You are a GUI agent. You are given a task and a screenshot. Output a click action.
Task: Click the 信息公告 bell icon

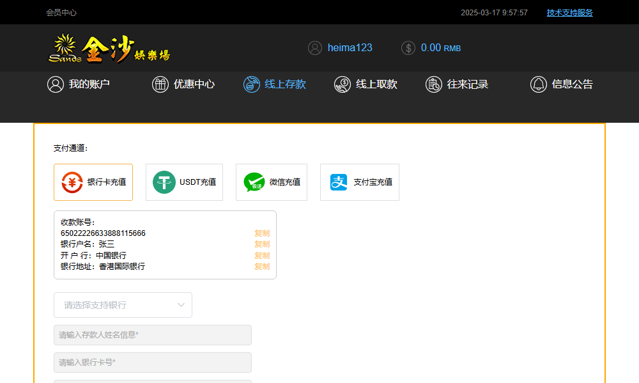539,84
